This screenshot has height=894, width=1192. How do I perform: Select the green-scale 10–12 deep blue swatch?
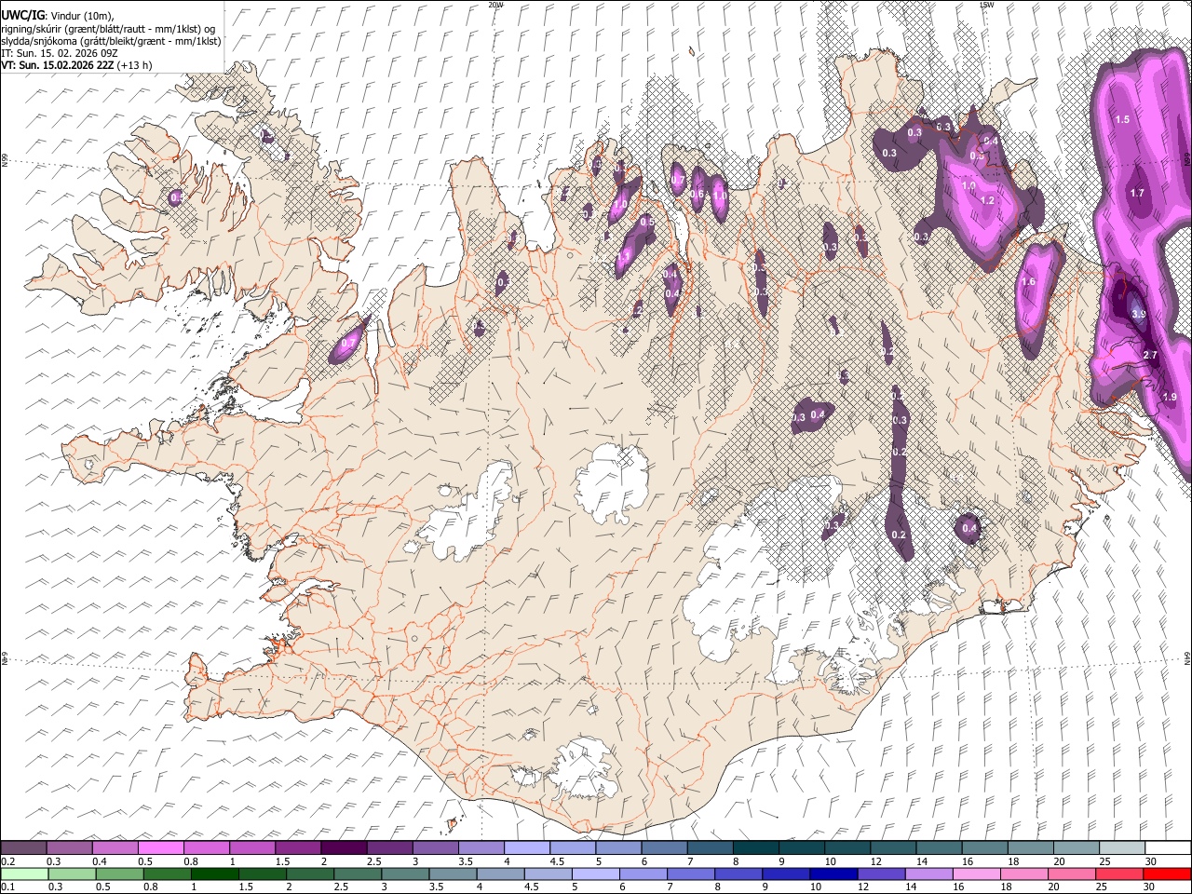(x=833, y=874)
